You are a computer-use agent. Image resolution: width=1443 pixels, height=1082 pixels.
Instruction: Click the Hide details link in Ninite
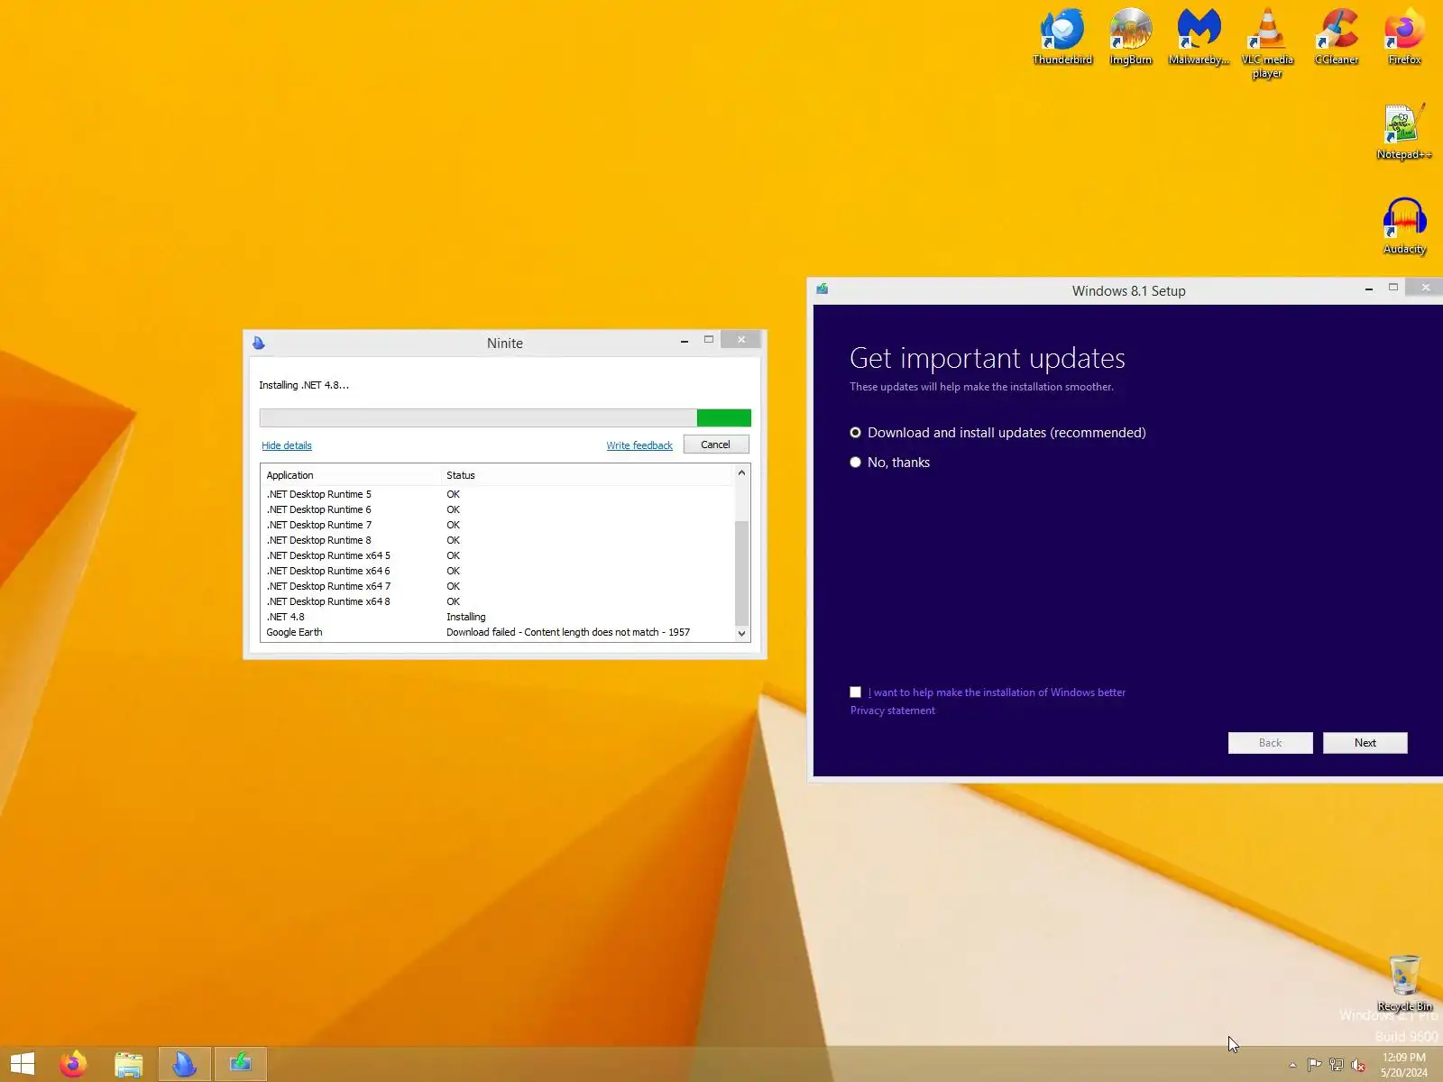tap(287, 445)
